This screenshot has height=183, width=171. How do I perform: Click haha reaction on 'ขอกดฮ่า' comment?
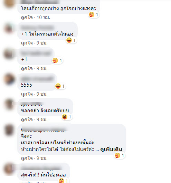67,117
